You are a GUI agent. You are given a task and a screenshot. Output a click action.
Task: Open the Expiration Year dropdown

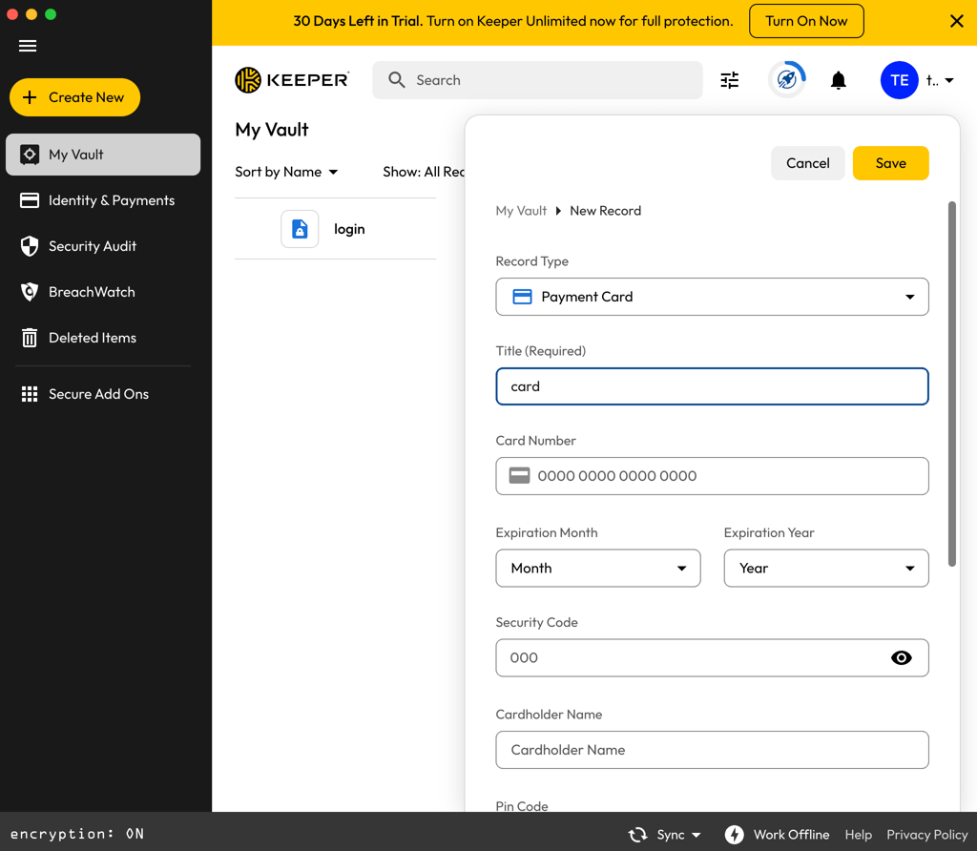point(826,568)
